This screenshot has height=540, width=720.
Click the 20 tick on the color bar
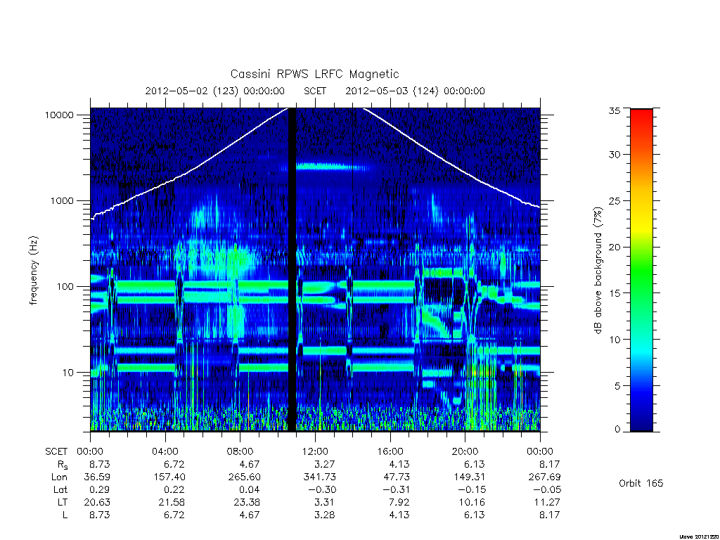[x=614, y=247]
